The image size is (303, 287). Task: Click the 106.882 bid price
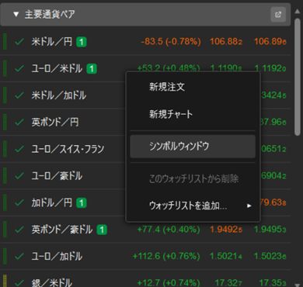coord(226,41)
